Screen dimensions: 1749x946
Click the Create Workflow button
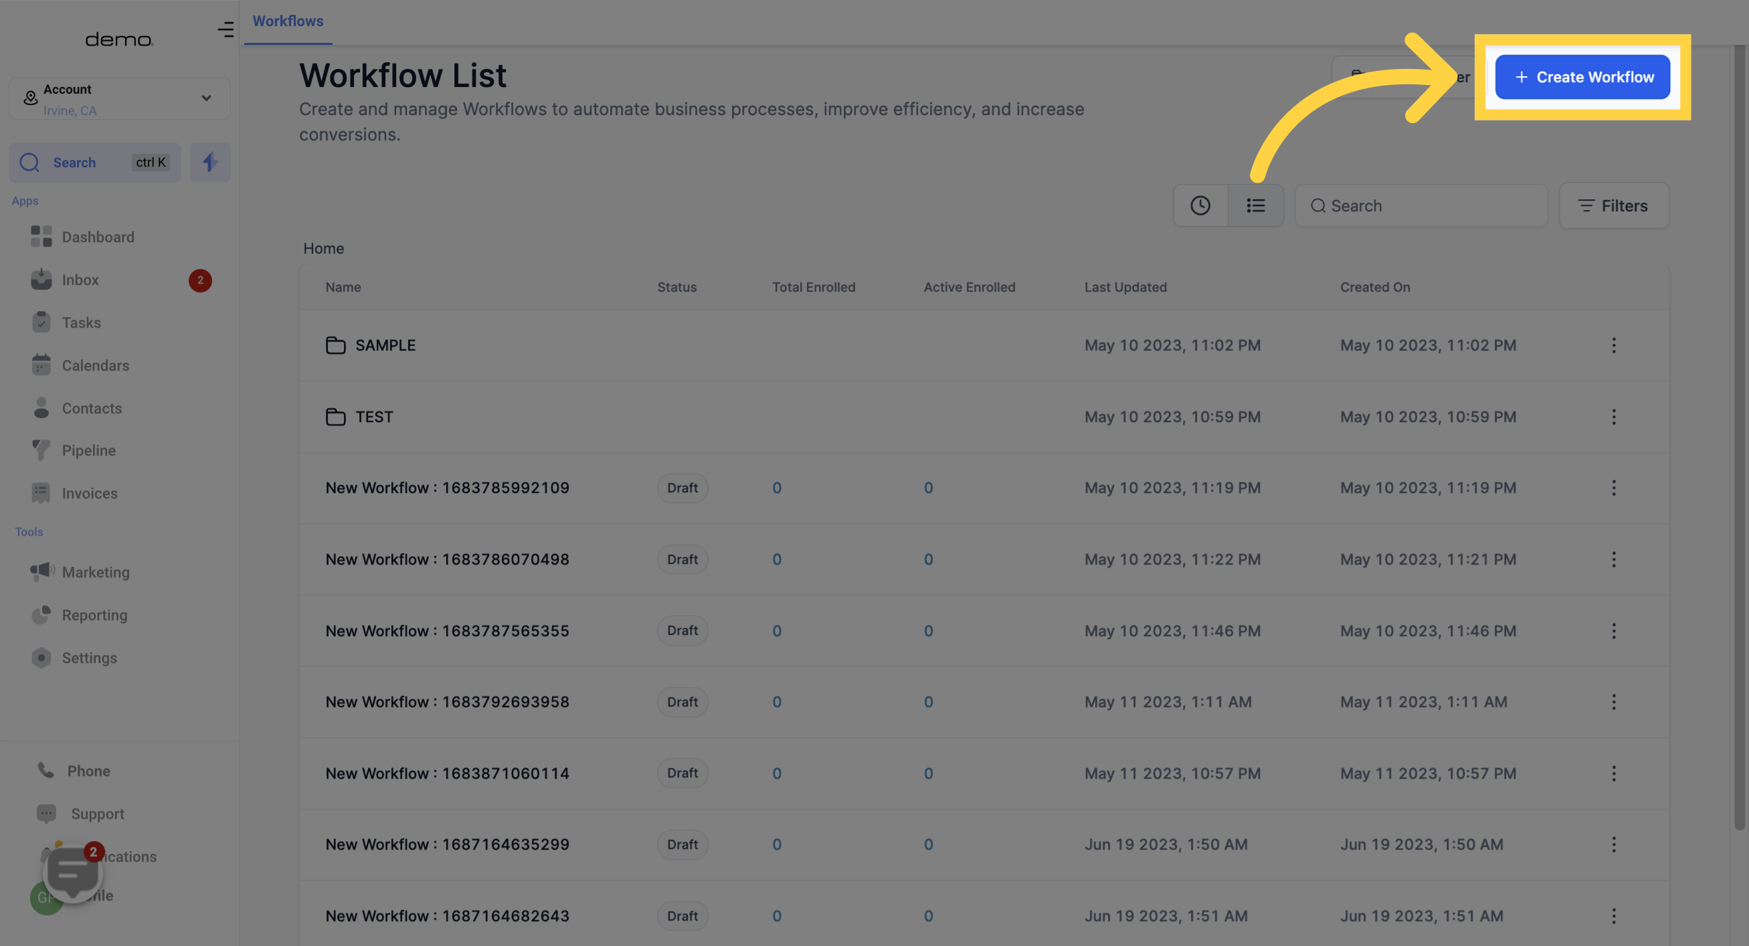pos(1582,77)
